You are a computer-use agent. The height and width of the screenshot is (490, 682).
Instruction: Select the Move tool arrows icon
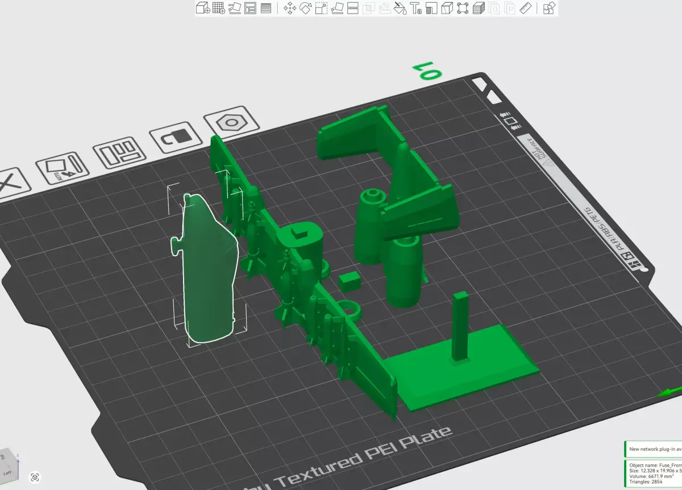[x=290, y=8]
